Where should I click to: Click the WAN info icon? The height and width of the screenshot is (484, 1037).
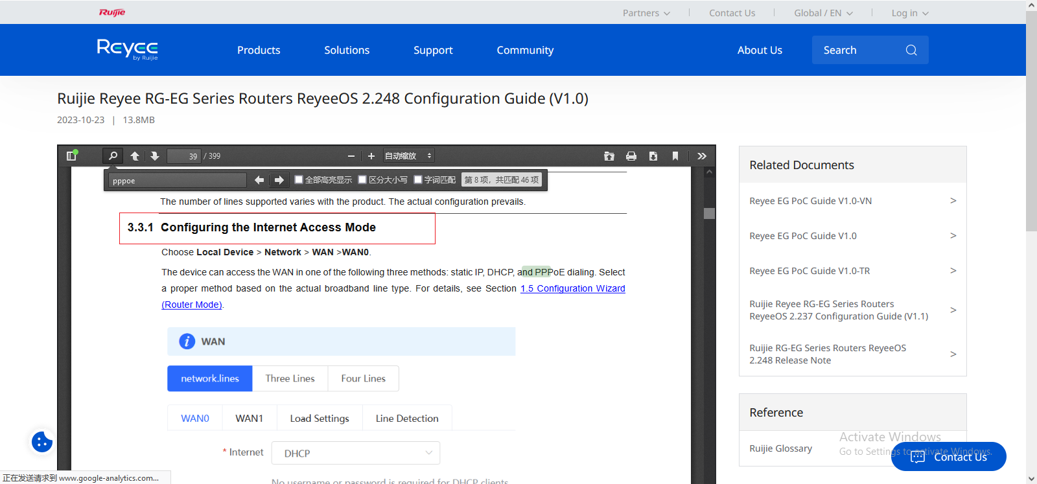(187, 341)
